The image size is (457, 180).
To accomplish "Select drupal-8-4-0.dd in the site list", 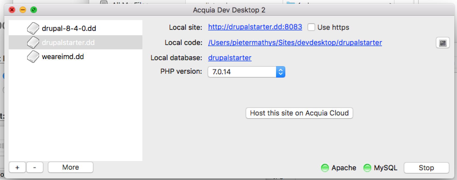I will tap(76, 28).
